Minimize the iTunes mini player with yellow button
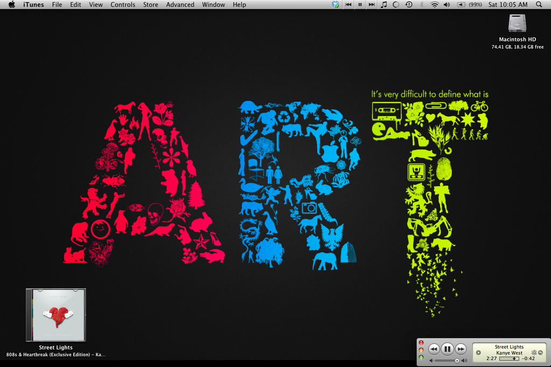 [x=421, y=350]
